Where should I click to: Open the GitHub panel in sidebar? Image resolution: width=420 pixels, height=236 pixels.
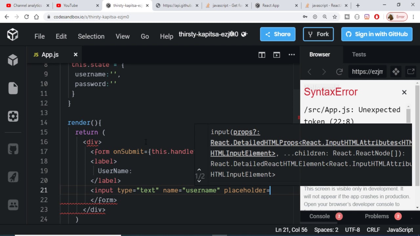tap(13, 149)
